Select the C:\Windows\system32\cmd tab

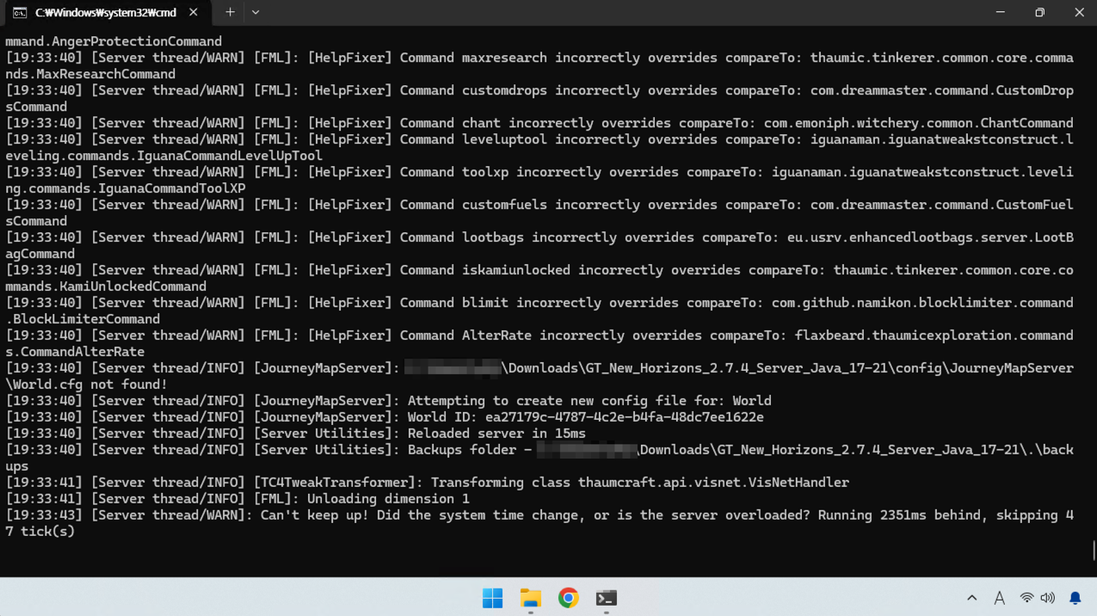[x=106, y=13]
